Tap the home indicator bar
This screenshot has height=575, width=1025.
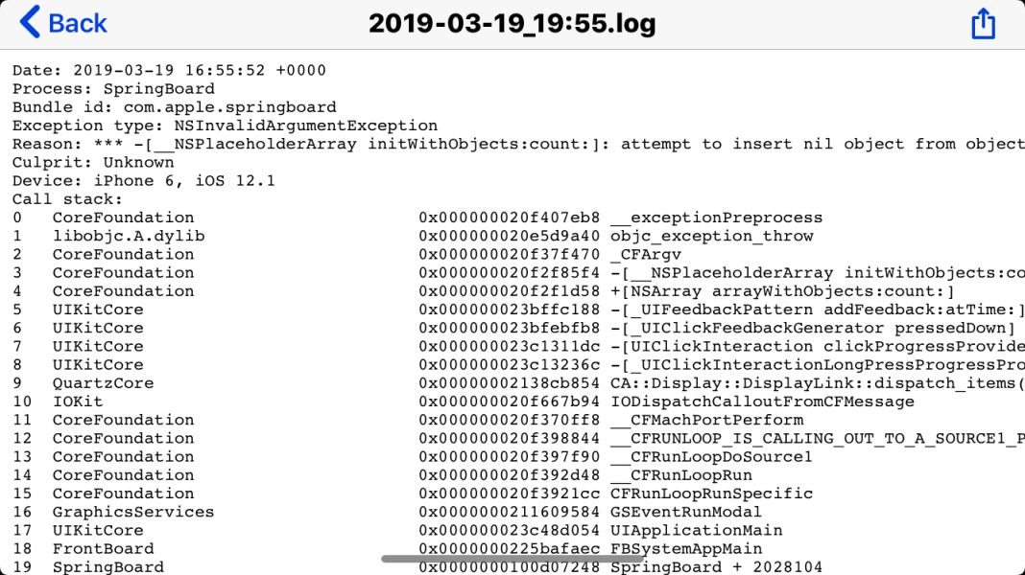(512, 558)
